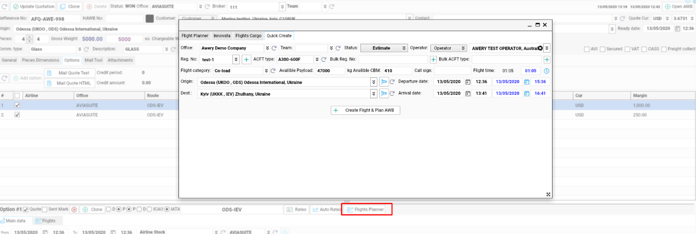The image size is (696, 234).
Task: Add Bulk Reg. No with plus icon
Action: [433, 59]
